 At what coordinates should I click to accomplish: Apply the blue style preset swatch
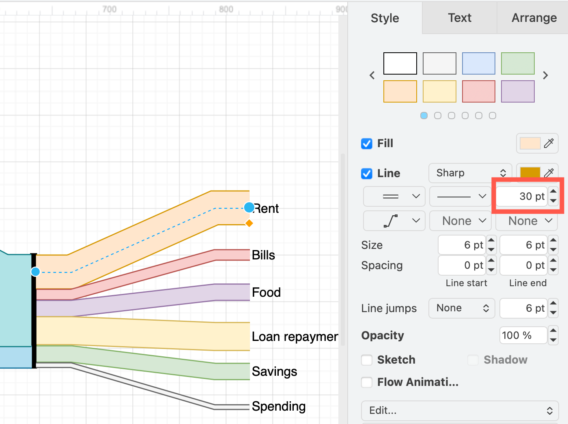[x=479, y=64]
